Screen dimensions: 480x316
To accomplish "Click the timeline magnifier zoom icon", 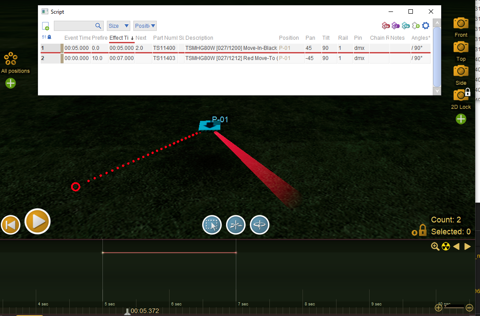I will pyautogui.click(x=435, y=247).
